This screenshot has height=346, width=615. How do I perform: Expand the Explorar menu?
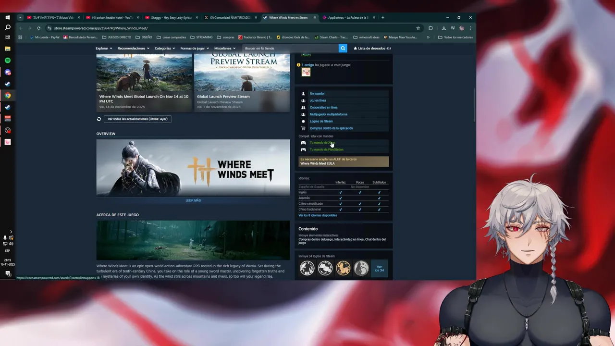[x=104, y=49]
